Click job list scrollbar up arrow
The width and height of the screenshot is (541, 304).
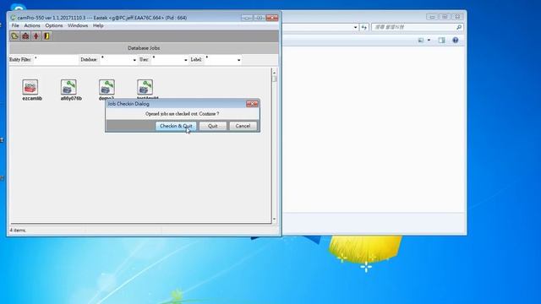[274, 73]
